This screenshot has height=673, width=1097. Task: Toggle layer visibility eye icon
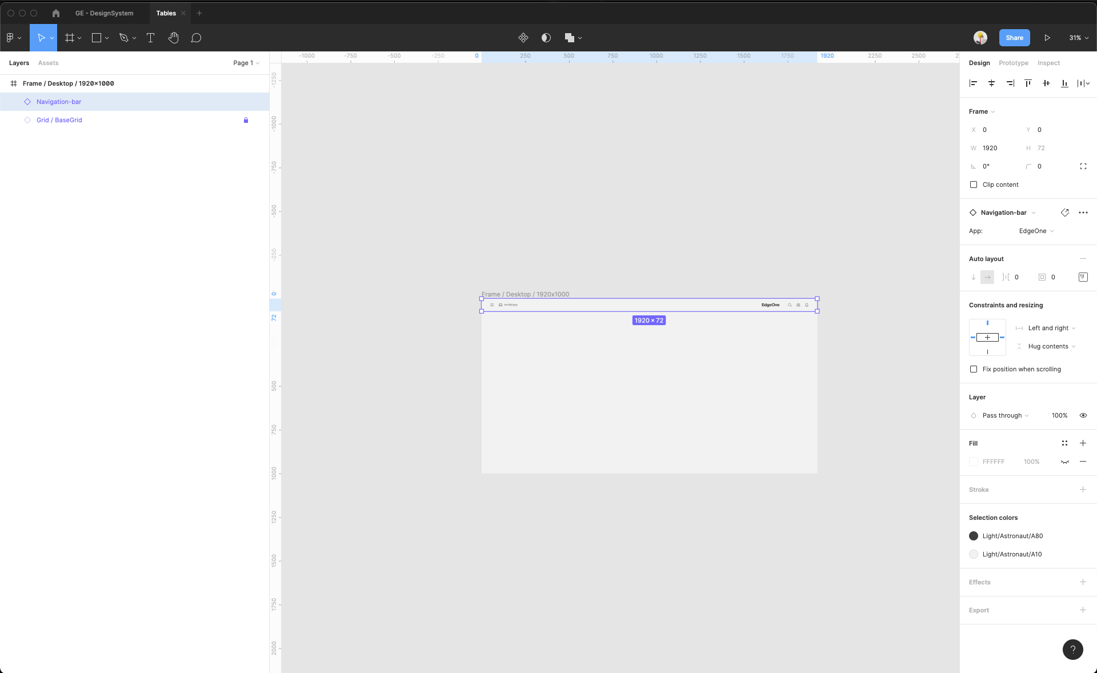[1083, 415]
